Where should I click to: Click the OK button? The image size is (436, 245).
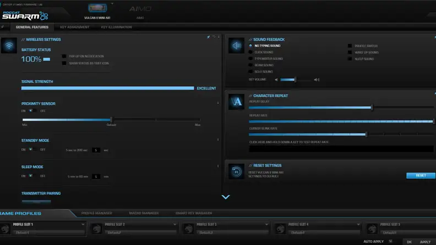tap(410, 242)
